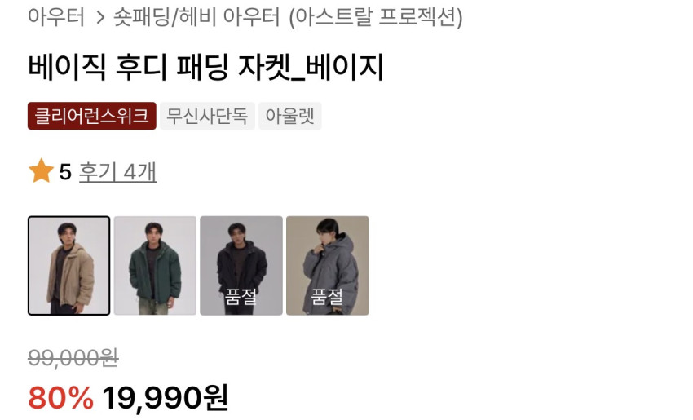Click the product title 베이직 후디 패딩 자켓_베이지
Screen dimensions: 693x420
pos(206,67)
